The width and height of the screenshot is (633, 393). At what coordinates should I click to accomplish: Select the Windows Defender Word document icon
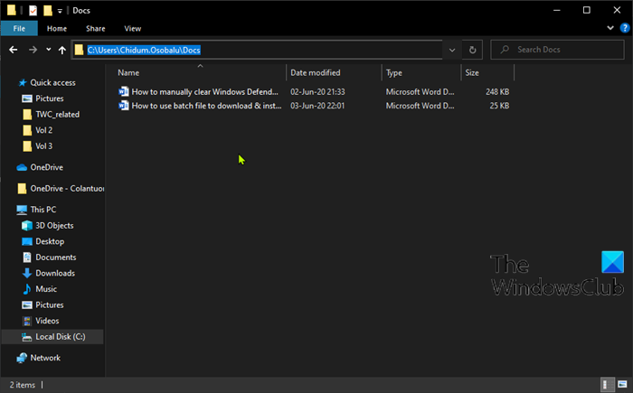pos(124,91)
